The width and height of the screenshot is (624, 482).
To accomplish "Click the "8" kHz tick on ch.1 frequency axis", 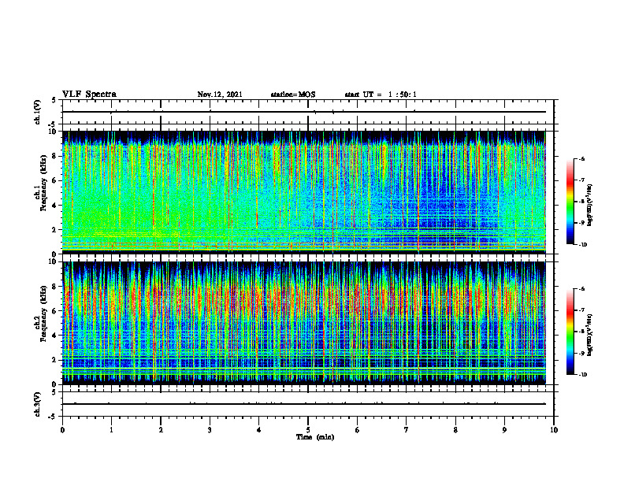I will [55, 156].
